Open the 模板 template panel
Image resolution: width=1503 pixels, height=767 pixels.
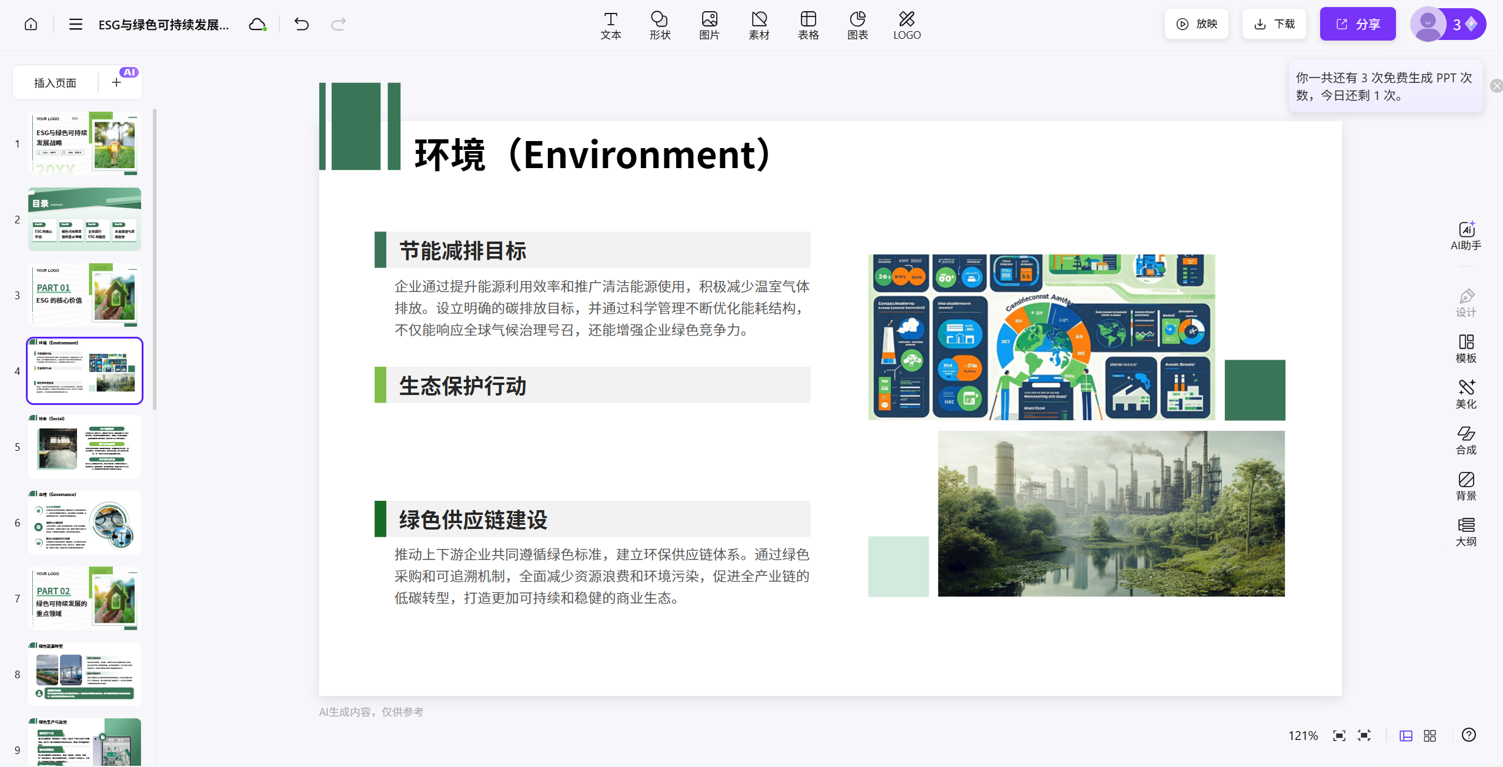(1465, 348)
